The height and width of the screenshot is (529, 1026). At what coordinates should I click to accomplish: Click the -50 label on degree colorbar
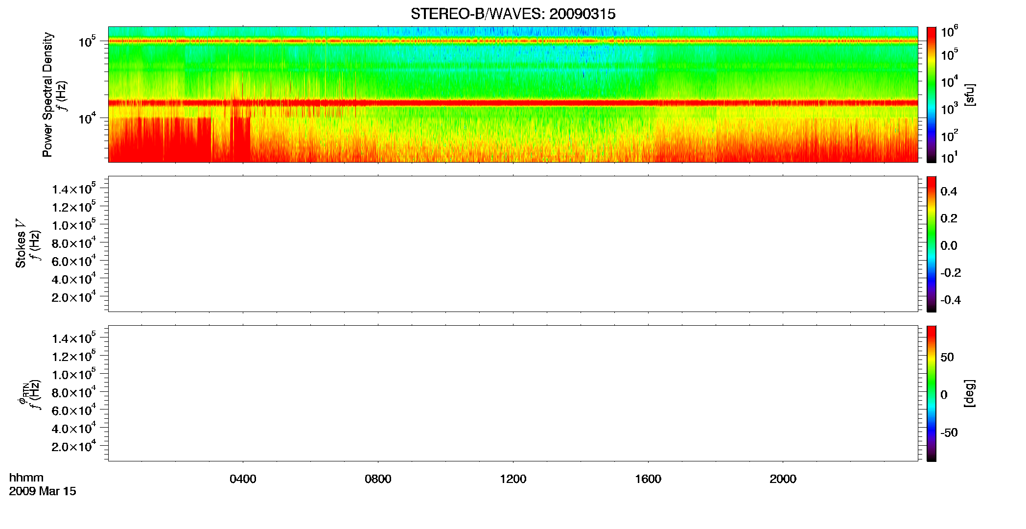pos(949,433)
